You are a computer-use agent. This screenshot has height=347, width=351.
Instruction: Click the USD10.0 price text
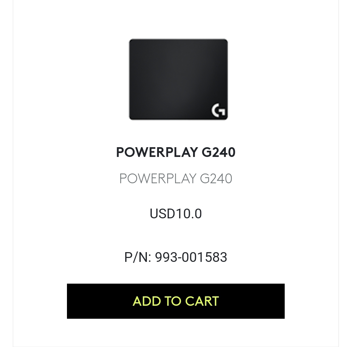[x=176, y=213]
